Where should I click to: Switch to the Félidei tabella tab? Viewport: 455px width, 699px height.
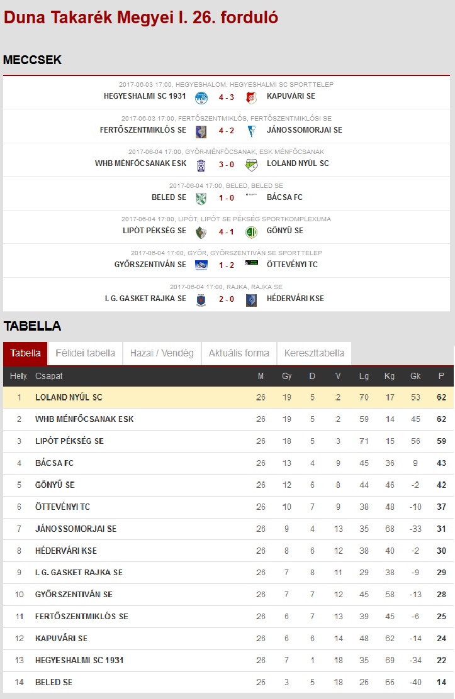86,353
